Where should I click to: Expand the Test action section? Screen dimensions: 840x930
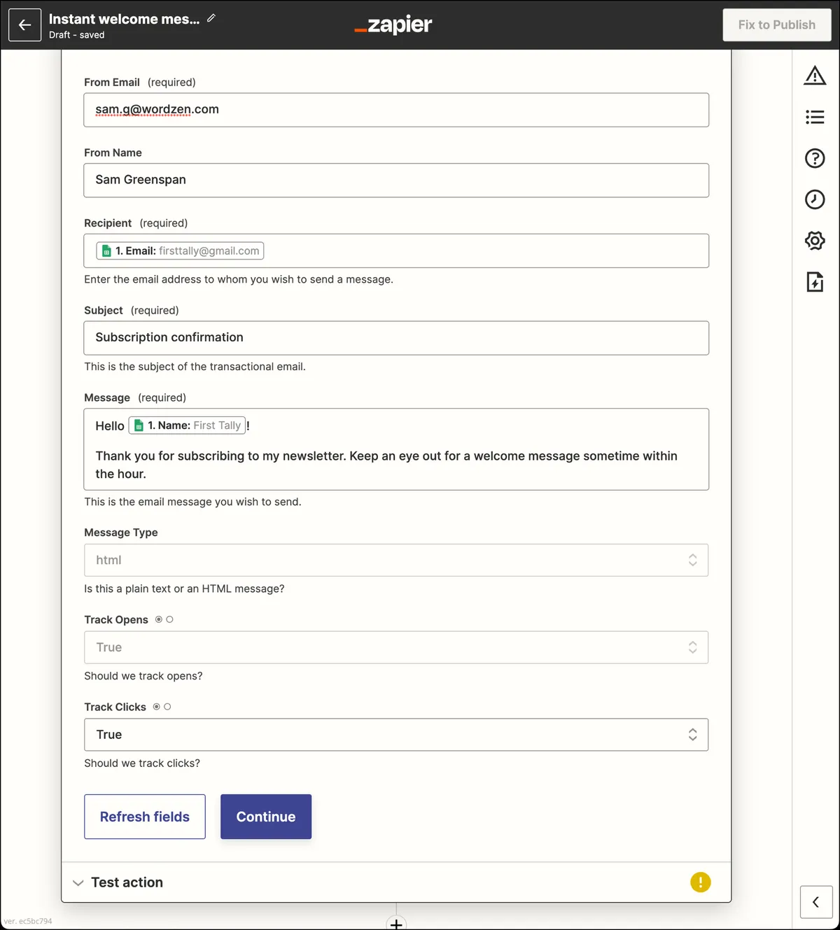[x=396, y=882]
